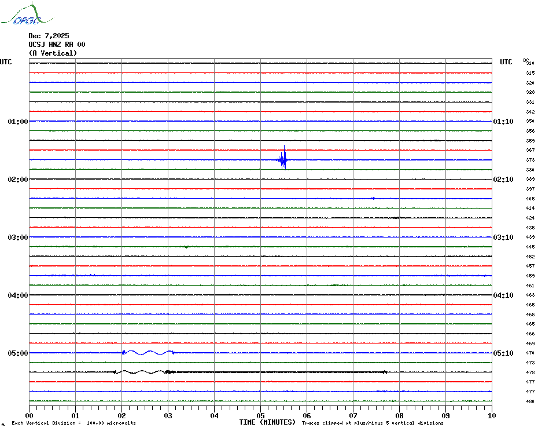Select the 10 minute tick on bottom axis
538x431 pixels.
pos(491,415)
